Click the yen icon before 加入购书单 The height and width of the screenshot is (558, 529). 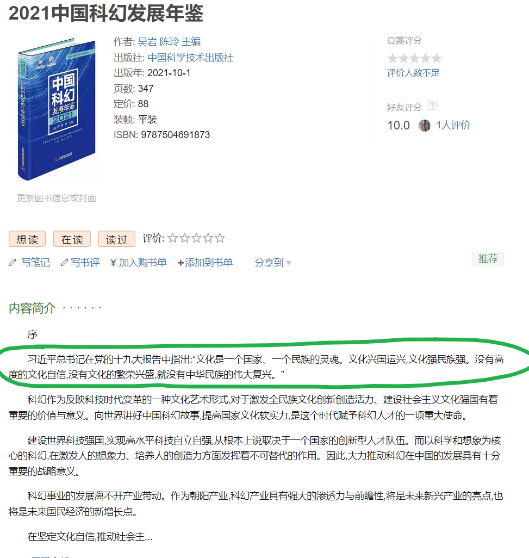tap(114, 263)
